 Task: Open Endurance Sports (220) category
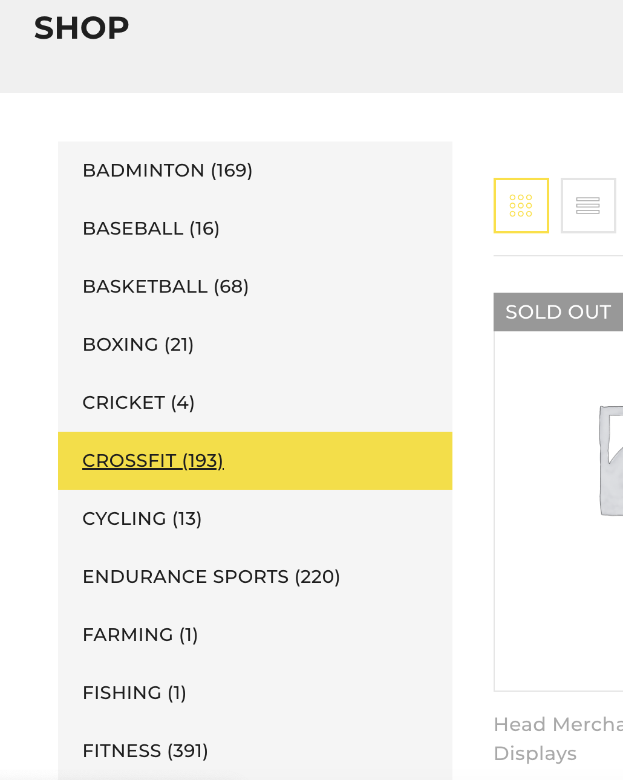pyautogui.click(x=211, y=577)
